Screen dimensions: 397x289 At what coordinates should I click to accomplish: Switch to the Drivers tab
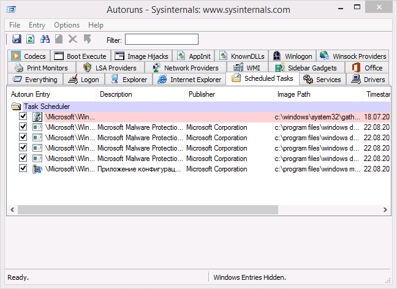(x=368, y=79)
